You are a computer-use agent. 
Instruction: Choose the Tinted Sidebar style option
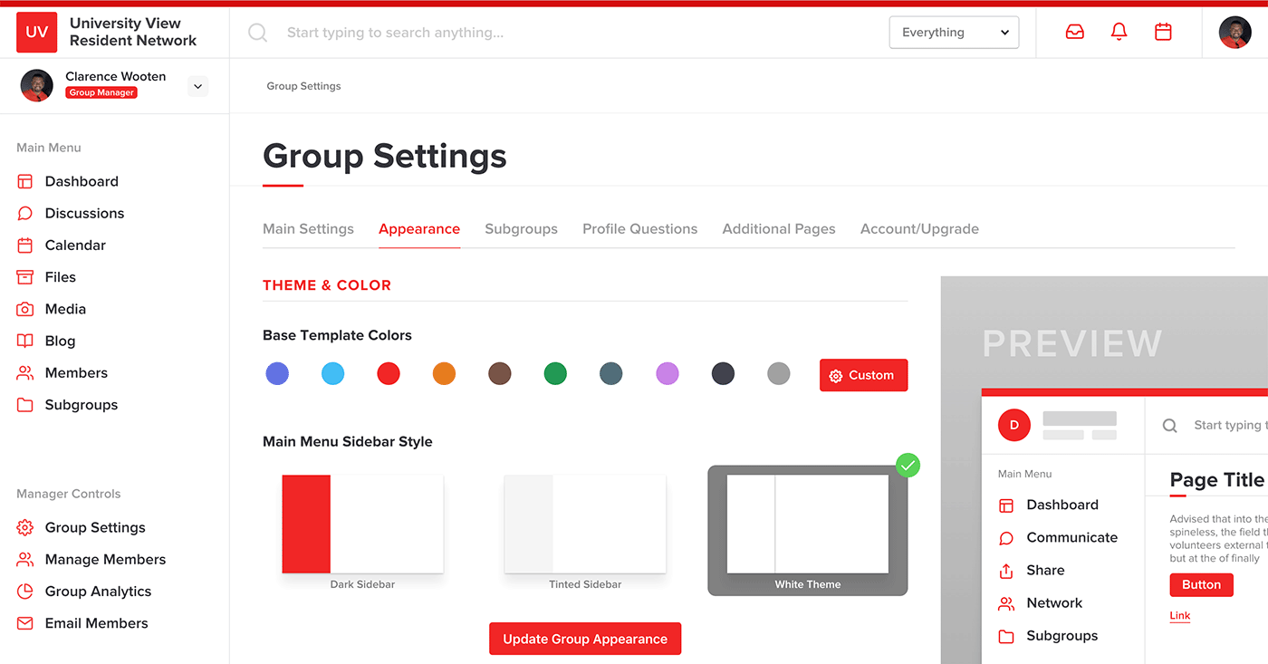(585, 524)
